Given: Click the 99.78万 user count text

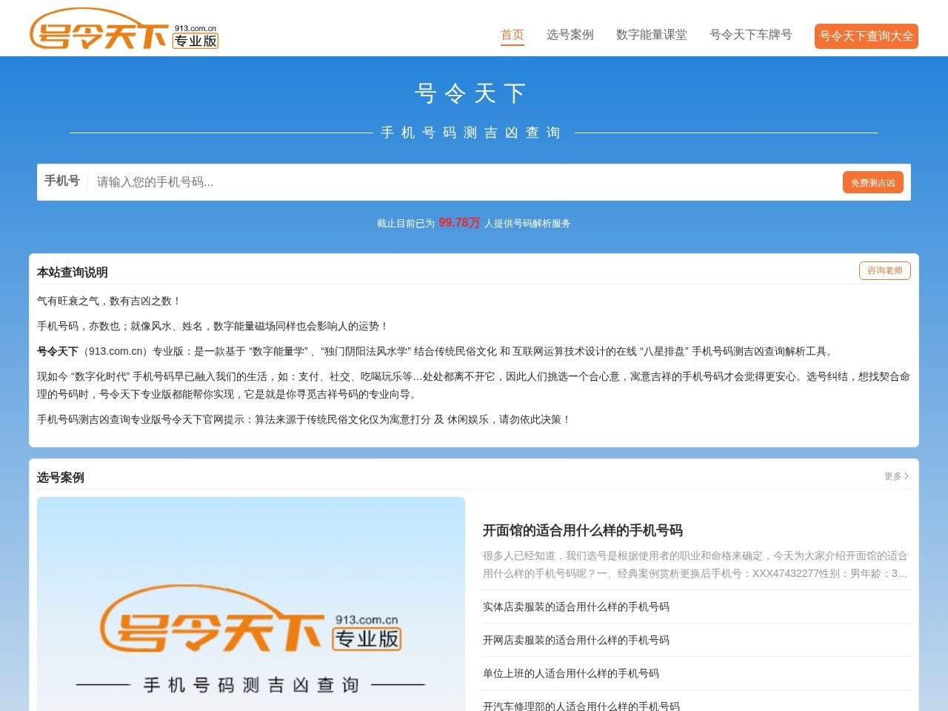Looking at the screenshot, I should pyautogui.click(x=459, y=222).
